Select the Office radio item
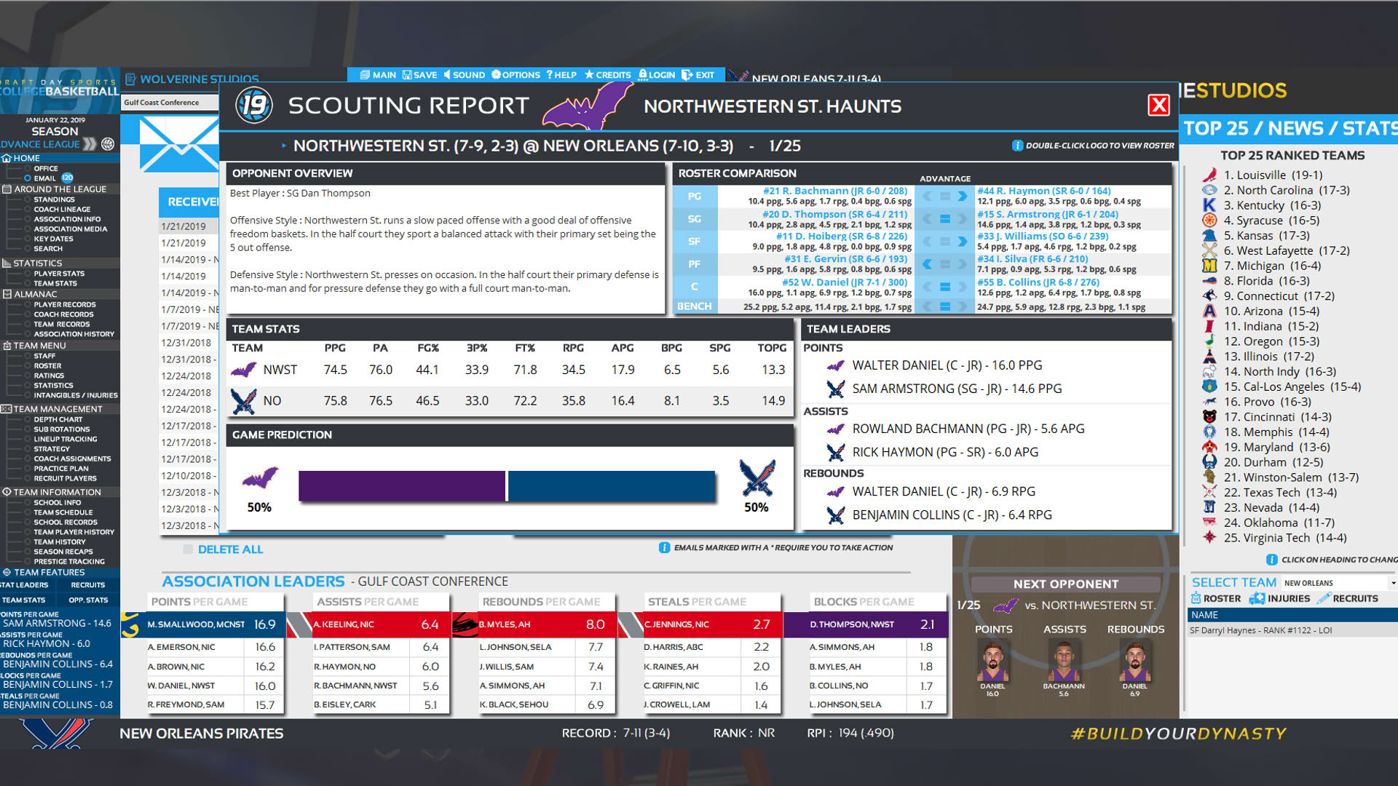This screenshot has height=786, width=1398. pyautogui.click(x=28, y=168)
